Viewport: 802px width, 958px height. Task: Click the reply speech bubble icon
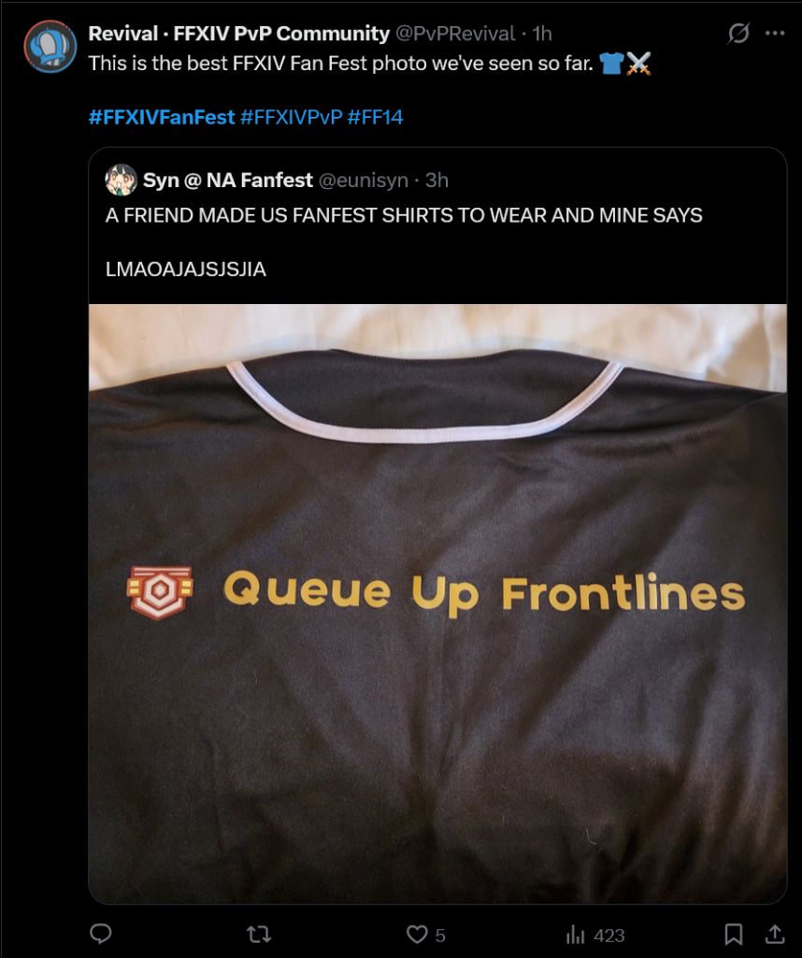point(101,934)
